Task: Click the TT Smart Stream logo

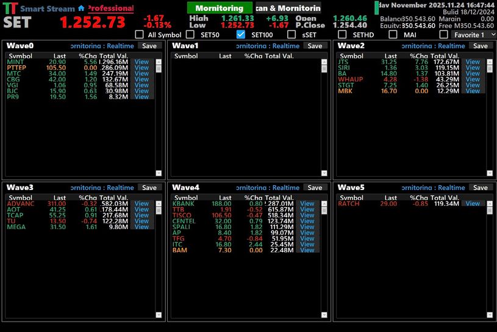Action: (x=9, y=9)
